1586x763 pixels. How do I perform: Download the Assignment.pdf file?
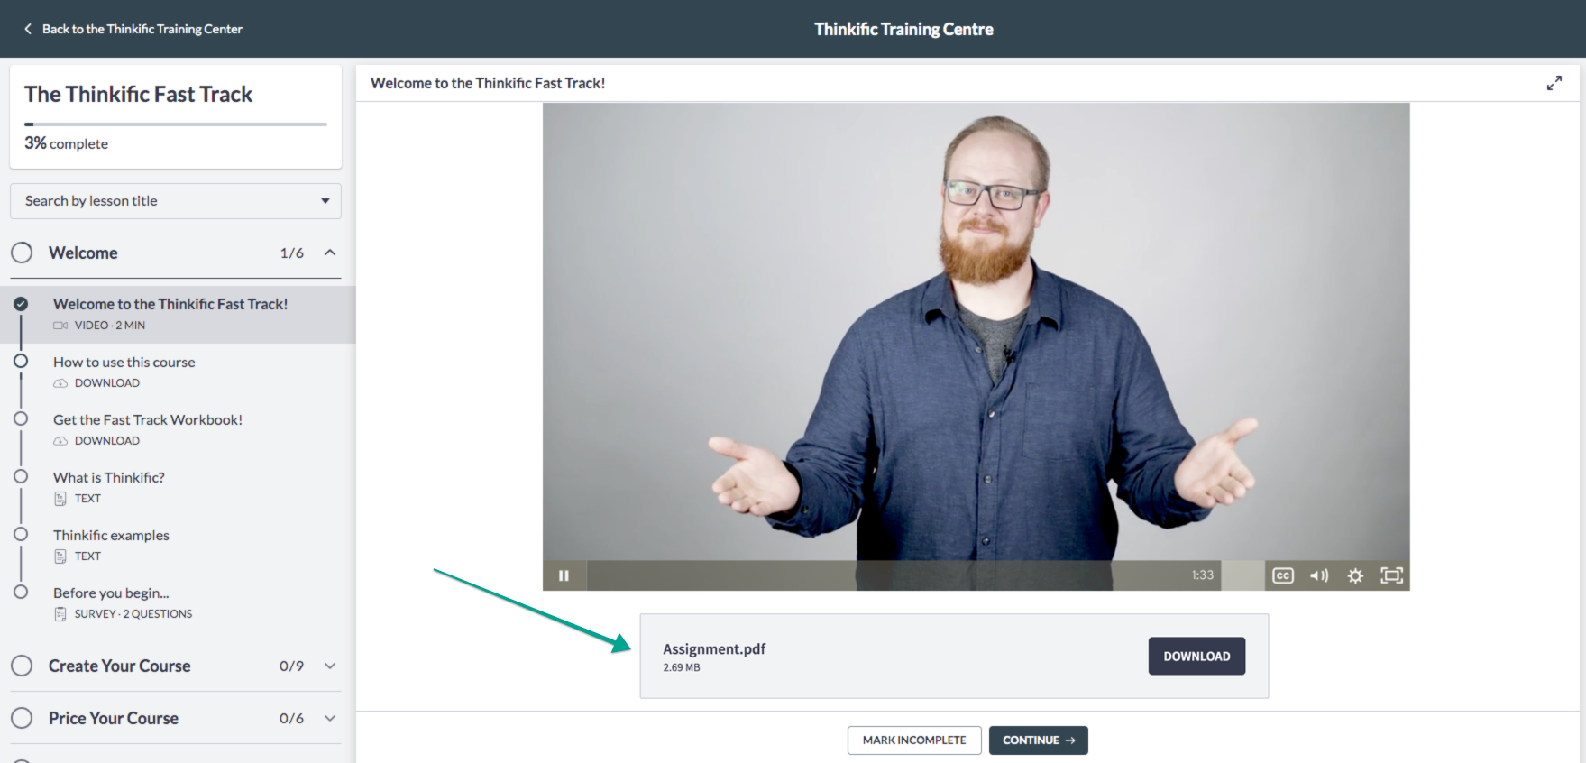pyautogui.click(x=1196, y=657)
